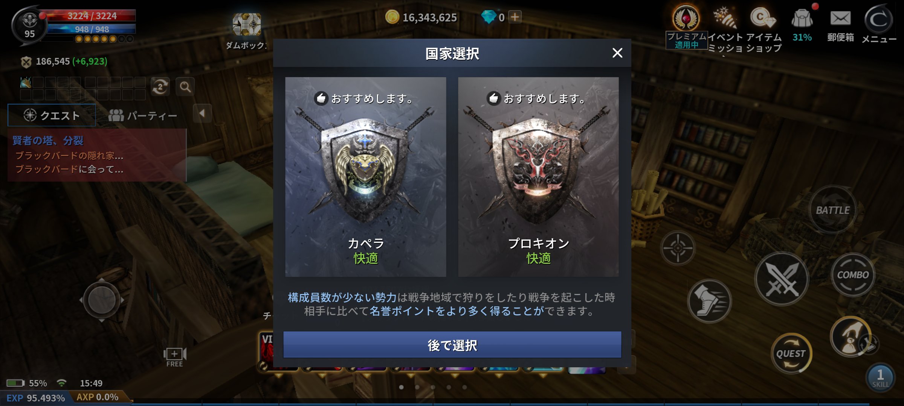Open the item shop (アイテムショップ) icon
This screenshot has width=904, height=406.
764,29
